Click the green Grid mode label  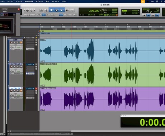pyautogui.click(x=124, y=11)
